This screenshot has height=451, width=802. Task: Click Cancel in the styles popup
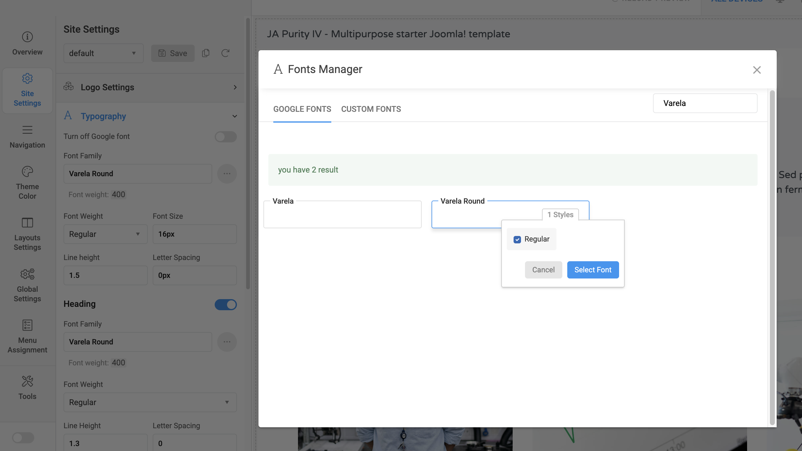click(543, 270)
